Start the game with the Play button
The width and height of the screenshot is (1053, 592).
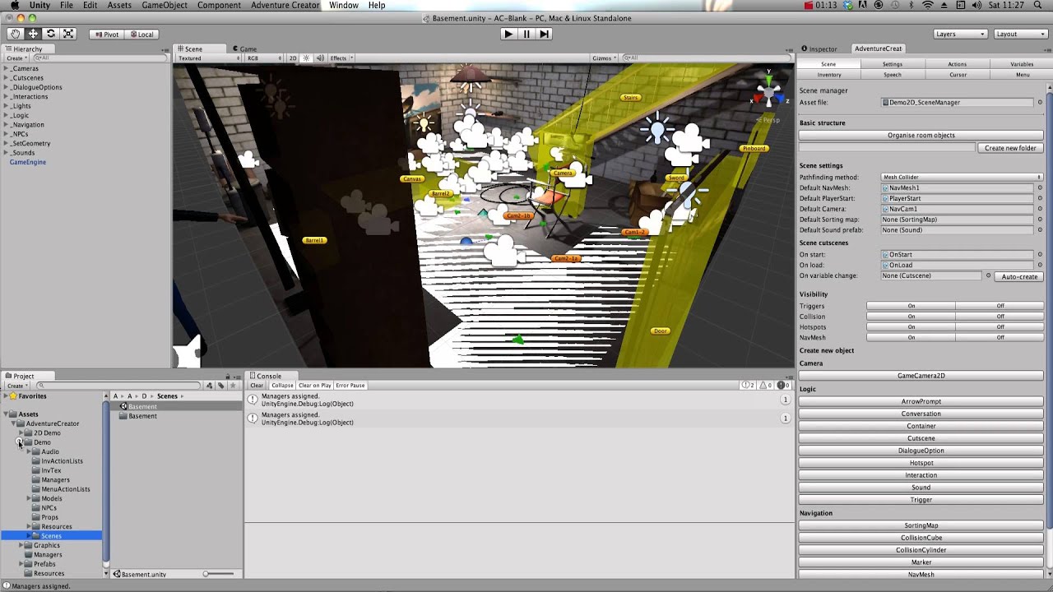point(508,34)
